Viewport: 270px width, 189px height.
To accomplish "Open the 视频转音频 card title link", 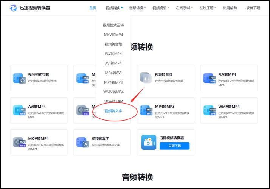I will [x=164, y=74].
